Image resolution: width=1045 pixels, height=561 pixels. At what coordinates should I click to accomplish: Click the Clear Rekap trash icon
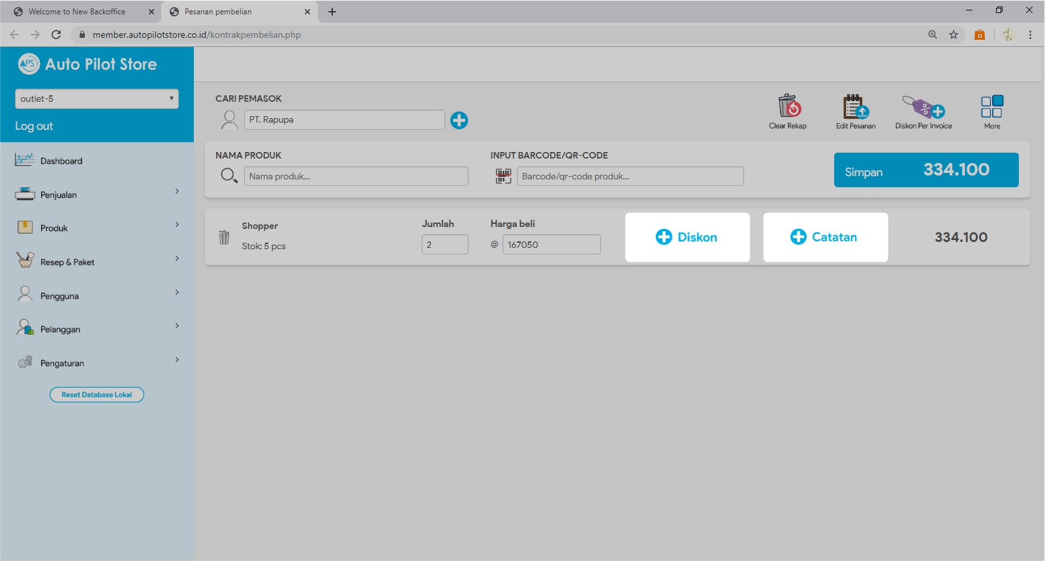tap(788, 106)
